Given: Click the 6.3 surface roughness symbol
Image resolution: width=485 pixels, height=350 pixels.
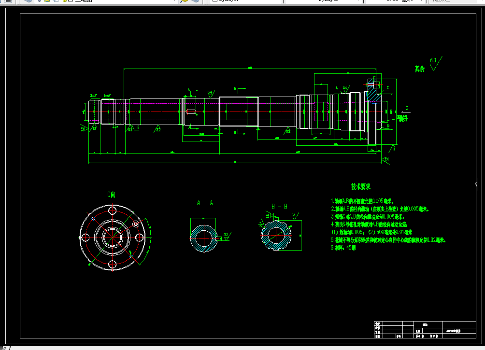Looking at the screenshot, I should tap(436, 63).
